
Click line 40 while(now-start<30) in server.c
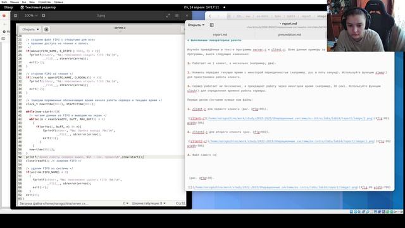42,111
